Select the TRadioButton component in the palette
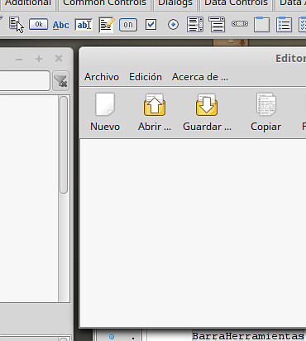Screen dimensions: 306x341 pyautogui.click(x=173, y=25)
